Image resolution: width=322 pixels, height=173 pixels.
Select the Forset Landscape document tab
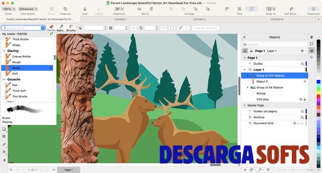click(x=40, y=19)
